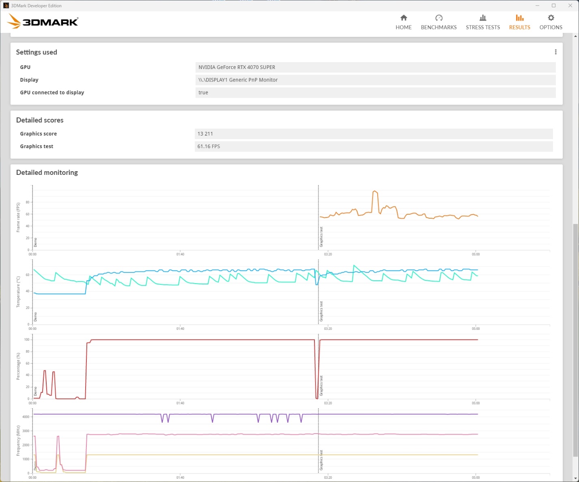Open the Stress Tests chart icon
Viewport: 579px width, 482px height.
click(x=483, y=18)
